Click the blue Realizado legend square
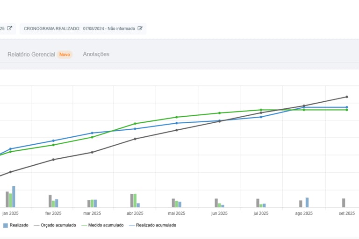This screenshot has height=239, width=359. 6,225
